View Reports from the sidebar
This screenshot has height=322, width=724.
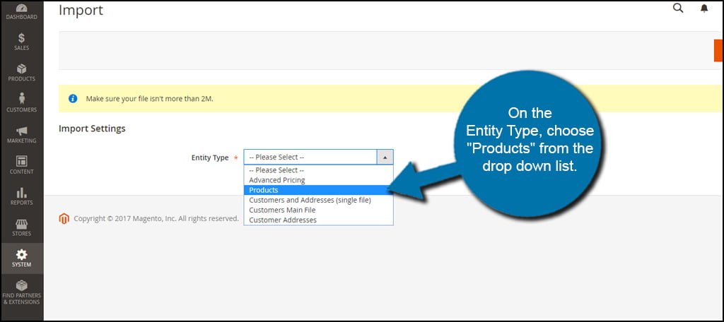tap(21, 196)
